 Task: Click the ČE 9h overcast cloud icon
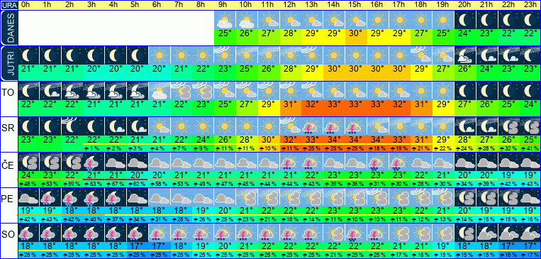coord(225,161)
